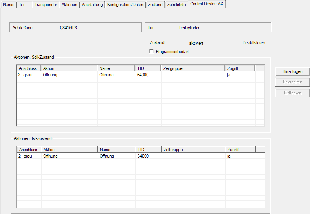This screenshot has height=214, width=310.
Task: Select the '2 - grau' row in Ist-Zustand
Action: (141, 156)
